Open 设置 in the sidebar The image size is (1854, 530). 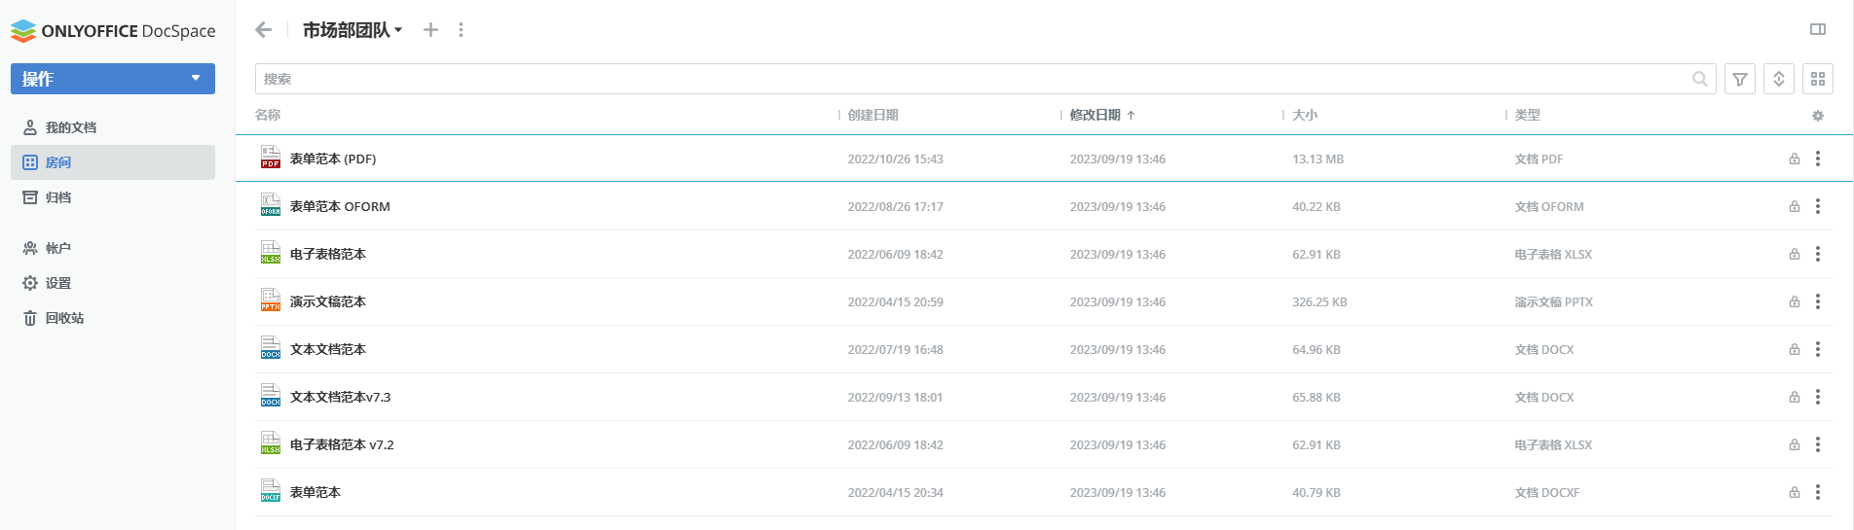(x=113, y=283)
